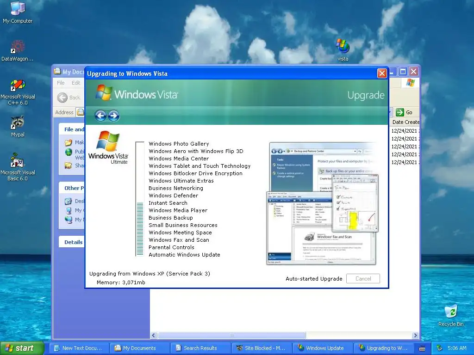
Task: Click Business Networking text
Action: [176, 188]
